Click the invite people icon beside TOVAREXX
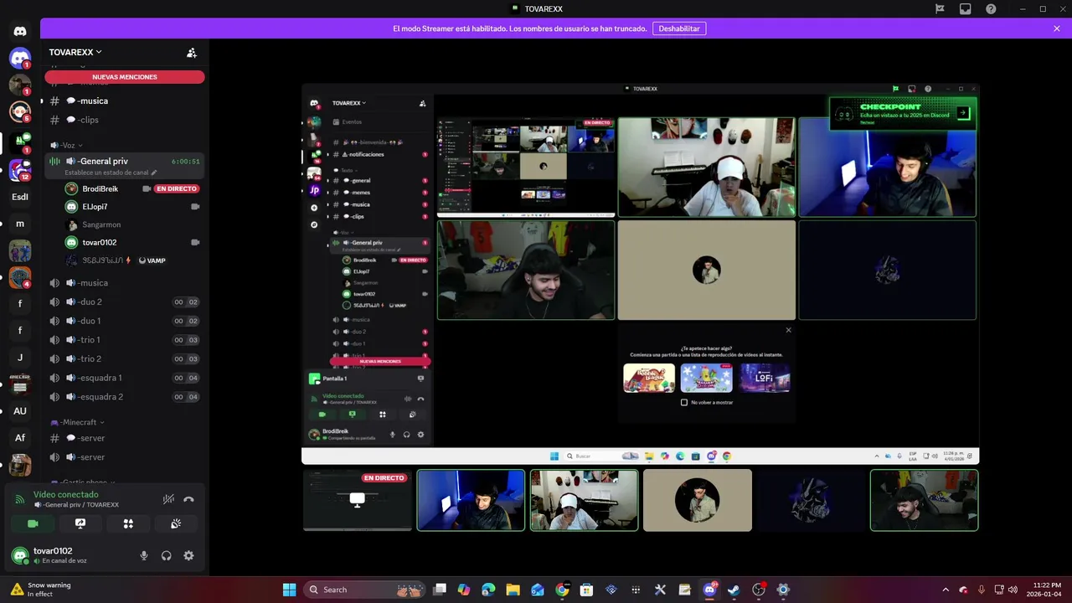This screenshot has height=603, width=1072. 192,52
